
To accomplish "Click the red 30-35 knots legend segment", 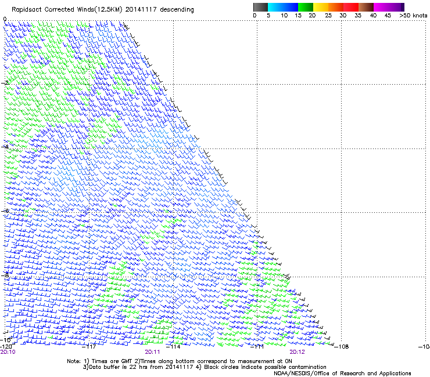I will pos(351,7).
